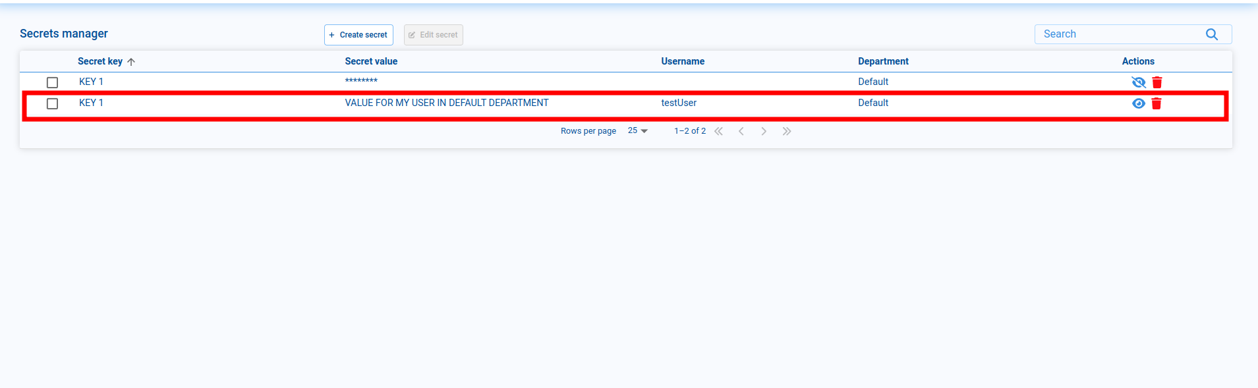Open the rows per page dropdown

point(637,131)
